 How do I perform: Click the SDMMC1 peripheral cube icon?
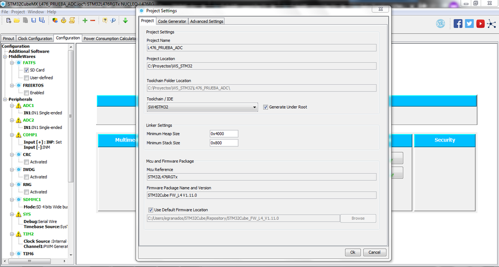(x=18, y=199)
